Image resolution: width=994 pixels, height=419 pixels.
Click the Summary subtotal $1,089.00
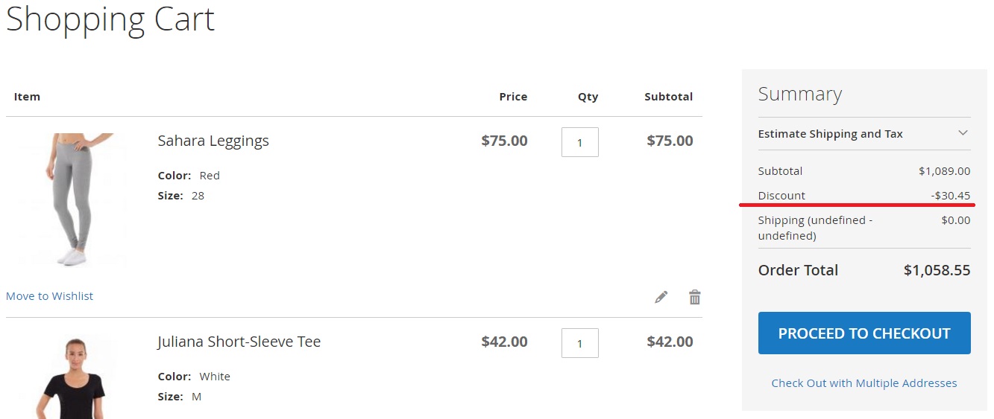pos(944,171)
